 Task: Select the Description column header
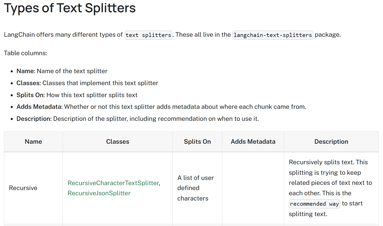pyautogui.click(x=331, y=142)
